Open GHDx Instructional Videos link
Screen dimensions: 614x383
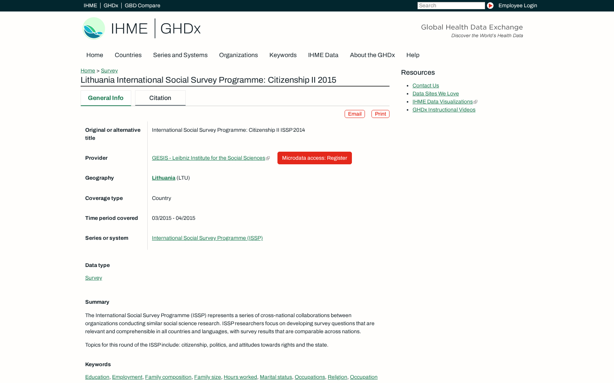point(444,110)
